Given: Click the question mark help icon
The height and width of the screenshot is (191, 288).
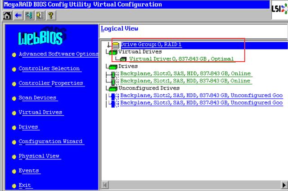Looking at the screenshot, I should tap(51, 15).
